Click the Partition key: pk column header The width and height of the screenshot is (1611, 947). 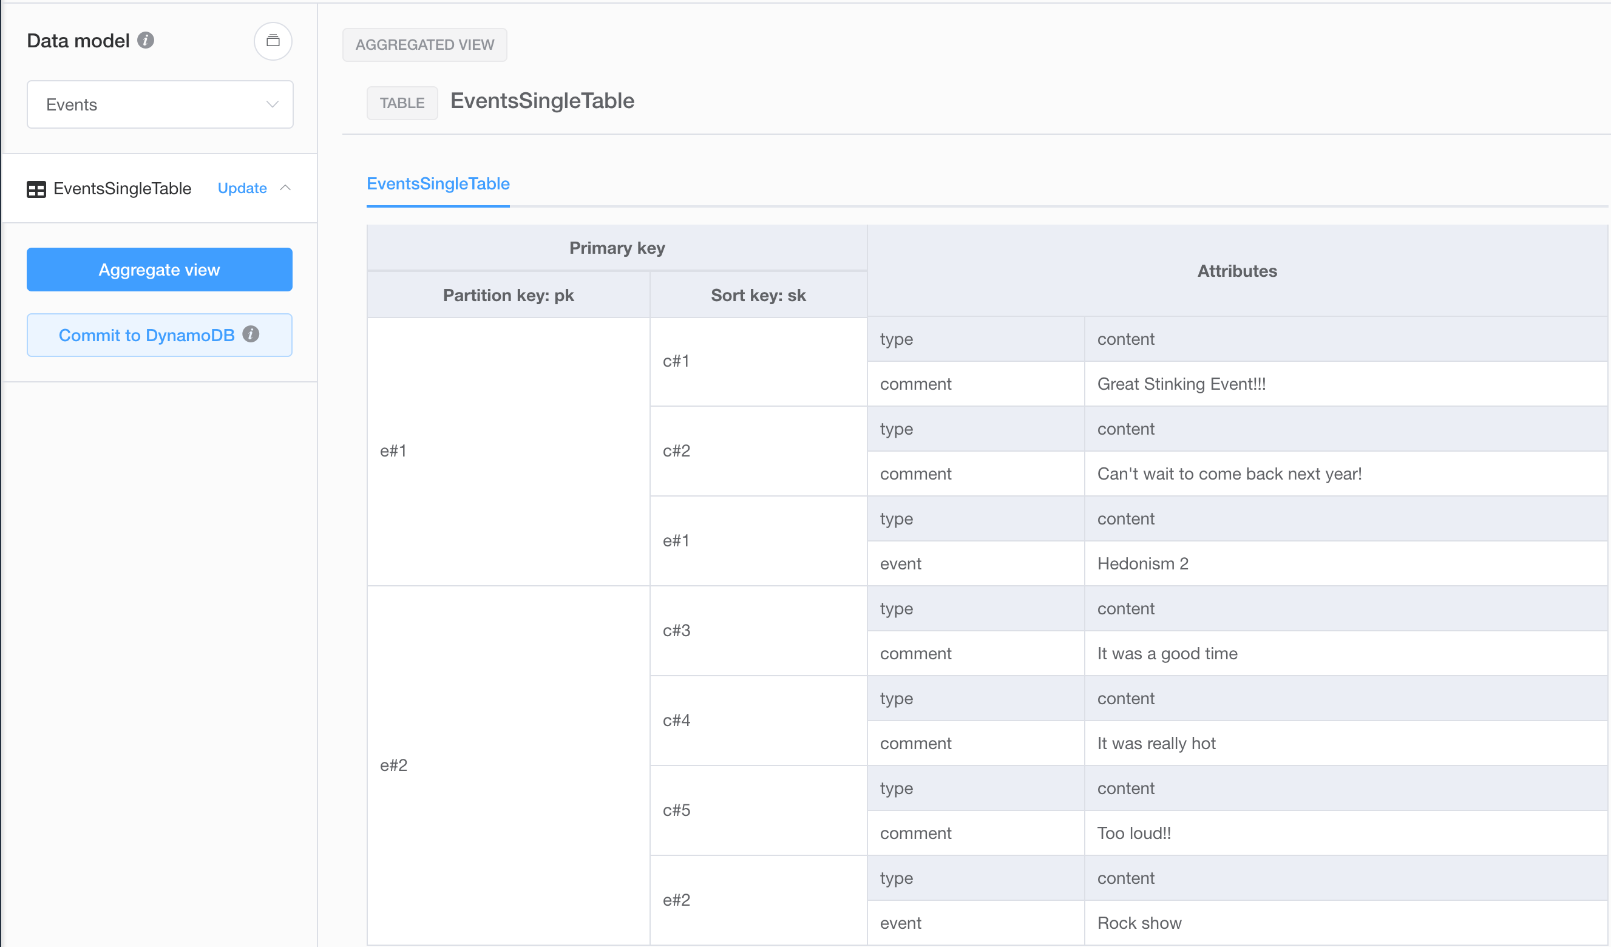click(508, 296)
